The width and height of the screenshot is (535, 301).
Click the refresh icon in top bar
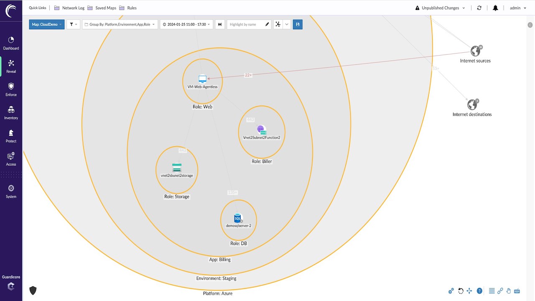click(x=479, y=8)
